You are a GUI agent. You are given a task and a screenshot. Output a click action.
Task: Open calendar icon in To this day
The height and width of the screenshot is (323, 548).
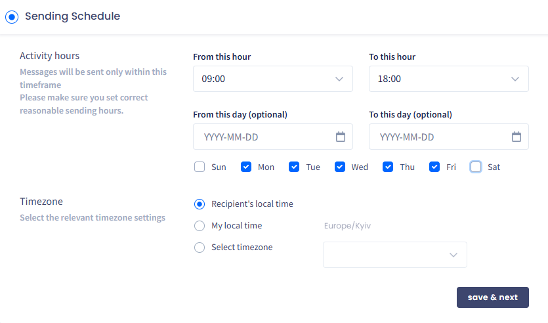[x=516, y=137]
